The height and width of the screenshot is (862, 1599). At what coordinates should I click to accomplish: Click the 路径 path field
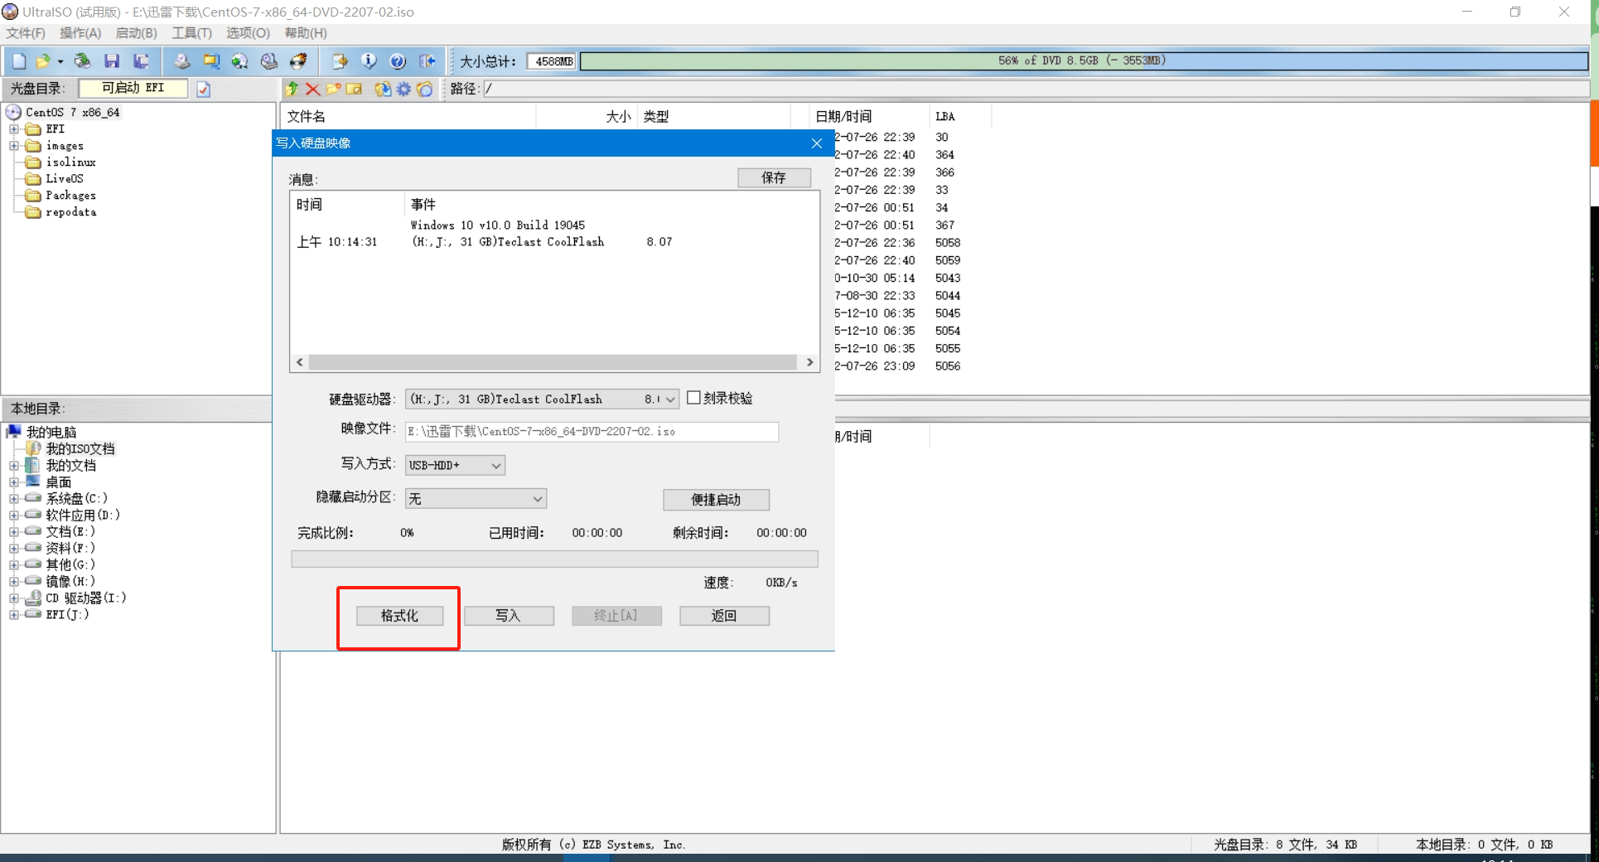point(1036,89)
